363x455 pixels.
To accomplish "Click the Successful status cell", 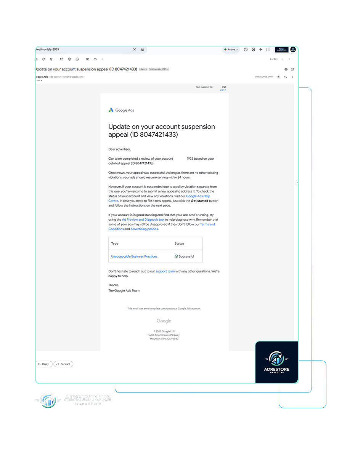I will 185,256.
